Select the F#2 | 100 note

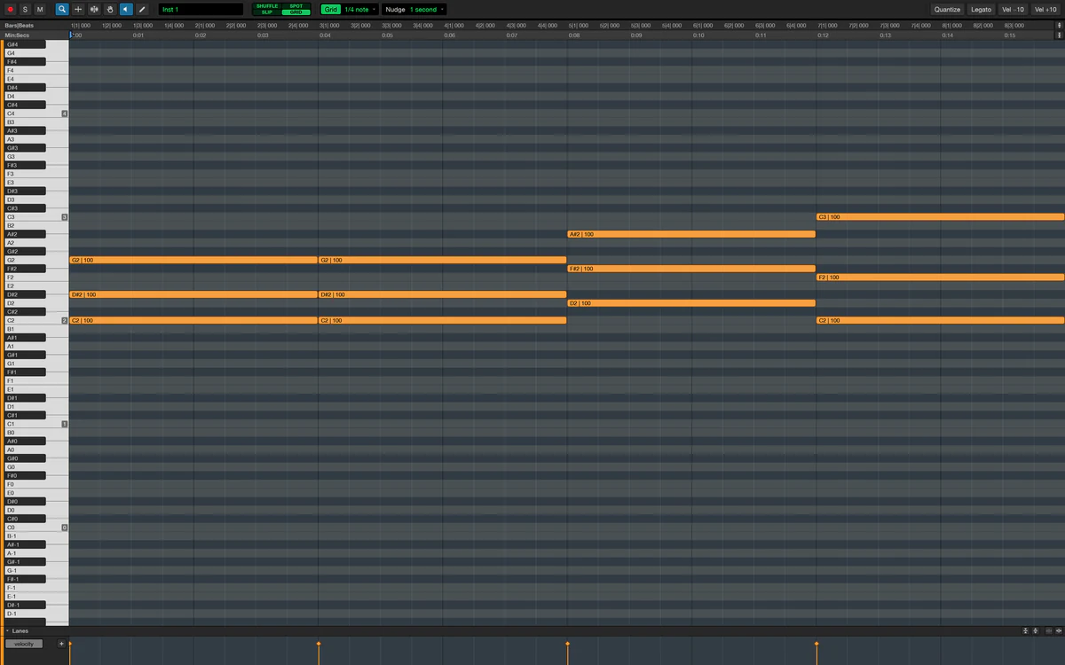[691, 269]
